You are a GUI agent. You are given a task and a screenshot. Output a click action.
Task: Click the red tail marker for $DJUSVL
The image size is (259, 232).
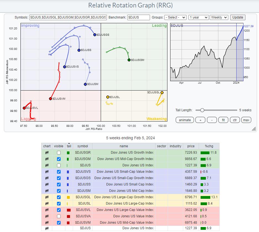click(x=68, y=210)
